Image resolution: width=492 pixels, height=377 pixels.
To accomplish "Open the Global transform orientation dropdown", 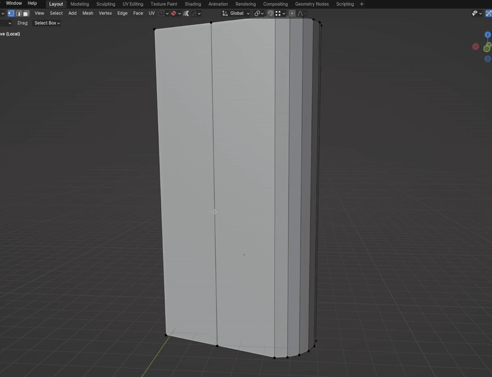I will point(236,14).
